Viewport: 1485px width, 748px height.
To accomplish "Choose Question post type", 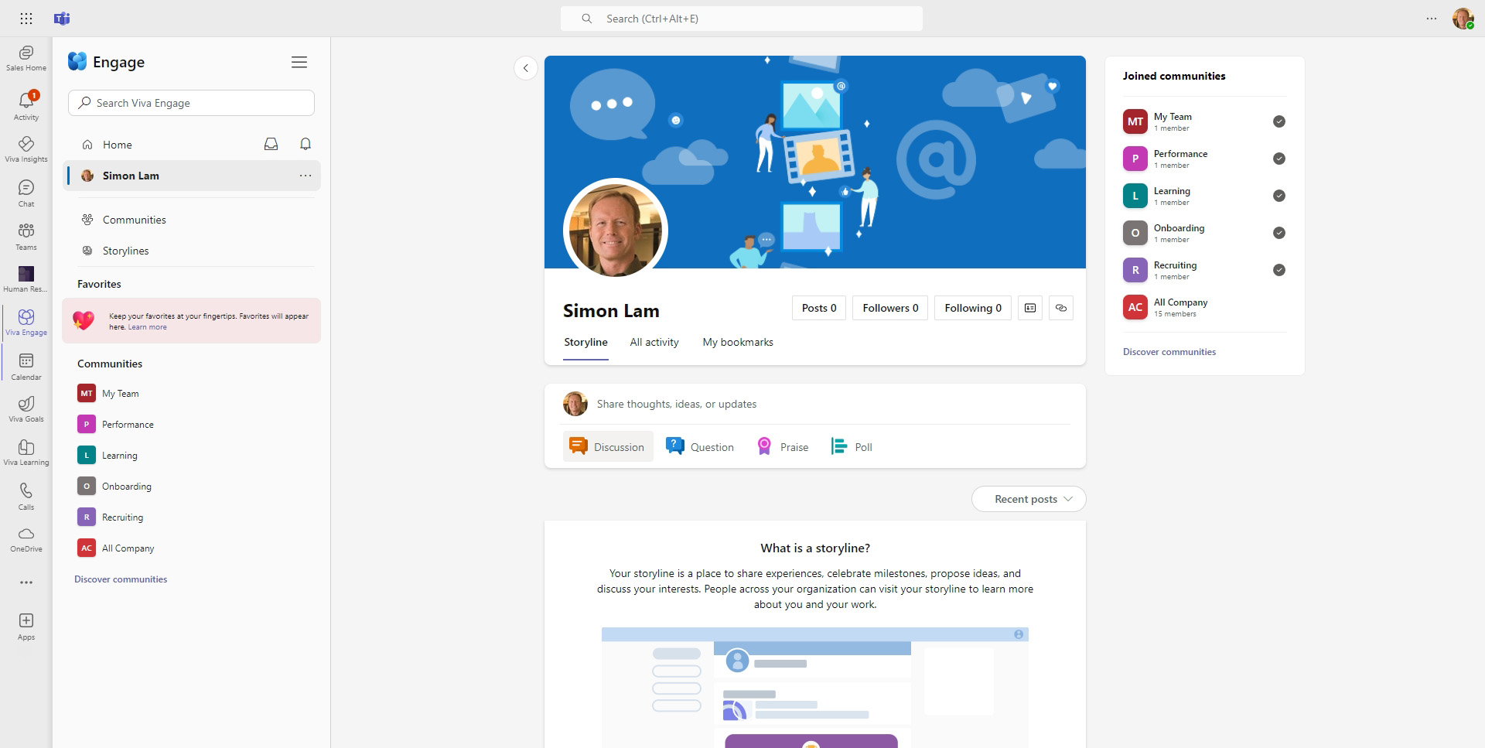I will click(x=701, y=447).
